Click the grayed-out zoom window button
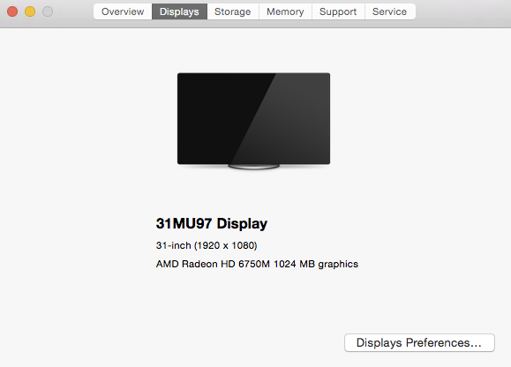The width and height of the screenshot is (511, 367). (x=48, y=11)
